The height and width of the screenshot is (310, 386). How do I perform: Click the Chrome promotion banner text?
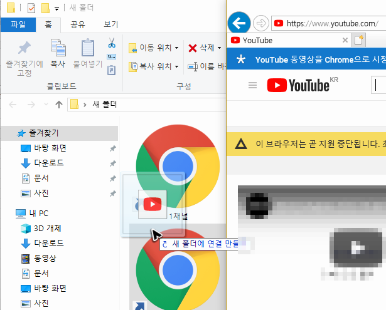321,59
